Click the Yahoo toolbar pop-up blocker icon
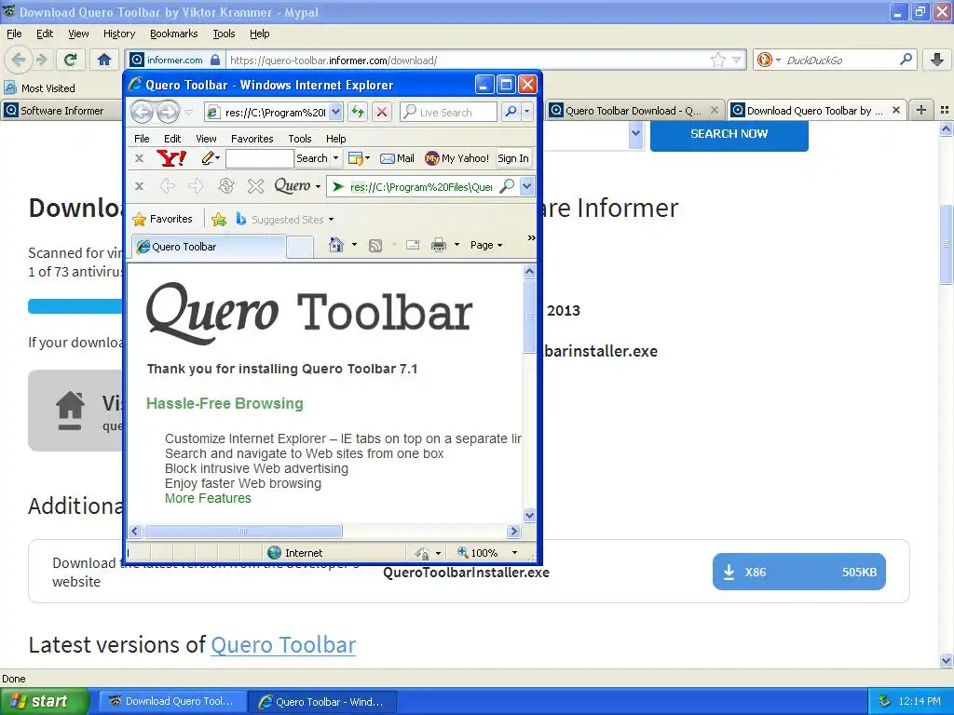 (x=355, y=158)
